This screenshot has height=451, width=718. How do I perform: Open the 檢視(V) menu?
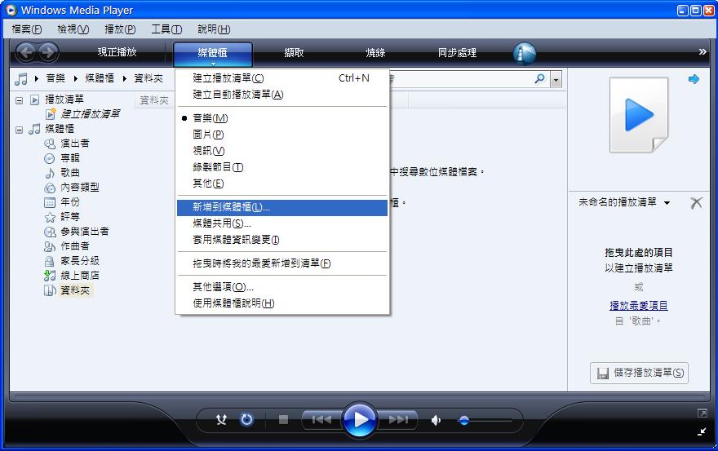tap(73, 29)
